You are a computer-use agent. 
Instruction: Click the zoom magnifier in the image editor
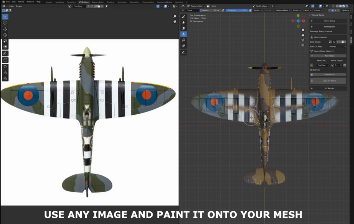pos(175,17)
